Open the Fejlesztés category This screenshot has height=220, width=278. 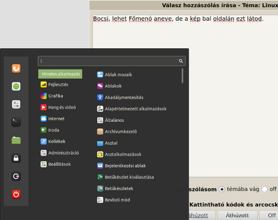54,85
